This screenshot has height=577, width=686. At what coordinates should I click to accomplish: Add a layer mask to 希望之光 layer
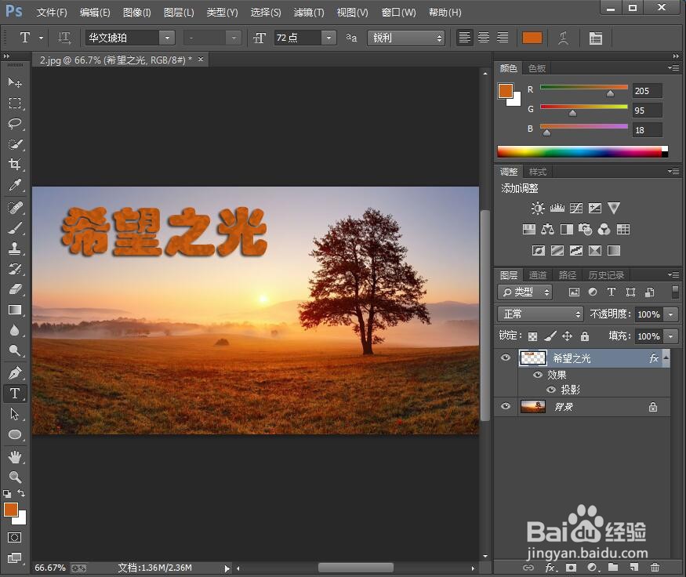(569, 567)
